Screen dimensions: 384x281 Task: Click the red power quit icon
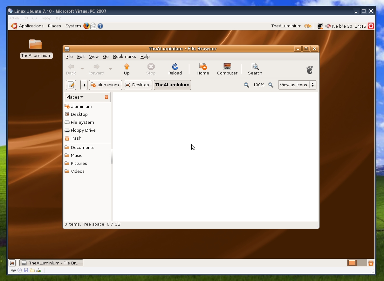tap(371, 26)
